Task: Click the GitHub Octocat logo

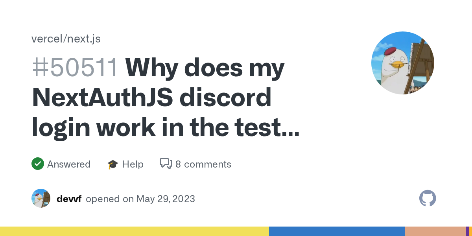Action: (428, 199)
